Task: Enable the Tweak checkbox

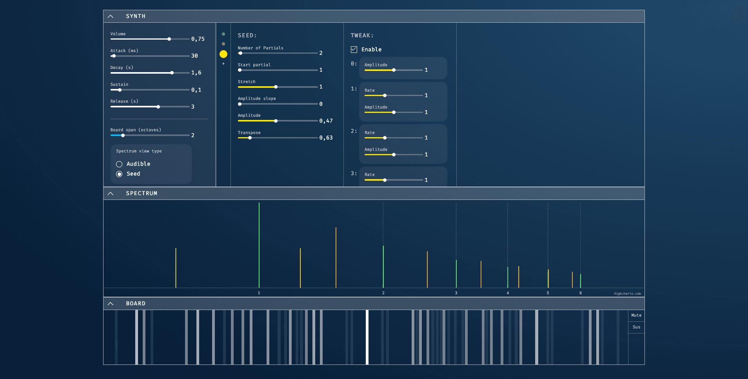Action: tap(354, 49)
